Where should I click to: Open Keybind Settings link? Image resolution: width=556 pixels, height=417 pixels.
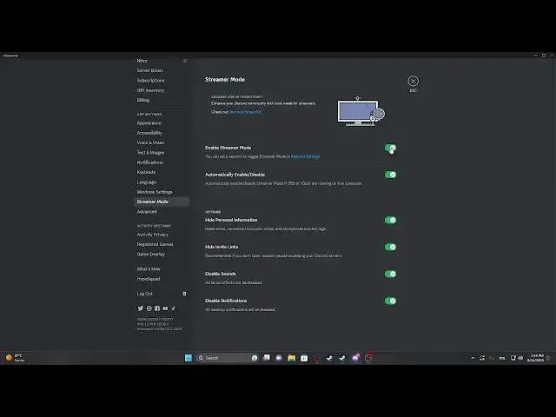305,156
